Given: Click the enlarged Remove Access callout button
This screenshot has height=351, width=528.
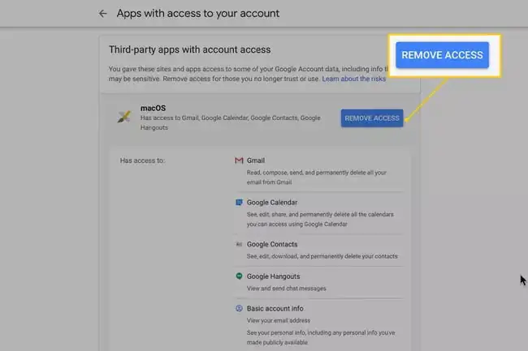Looking at the screenshot, I should pos(441,55).
